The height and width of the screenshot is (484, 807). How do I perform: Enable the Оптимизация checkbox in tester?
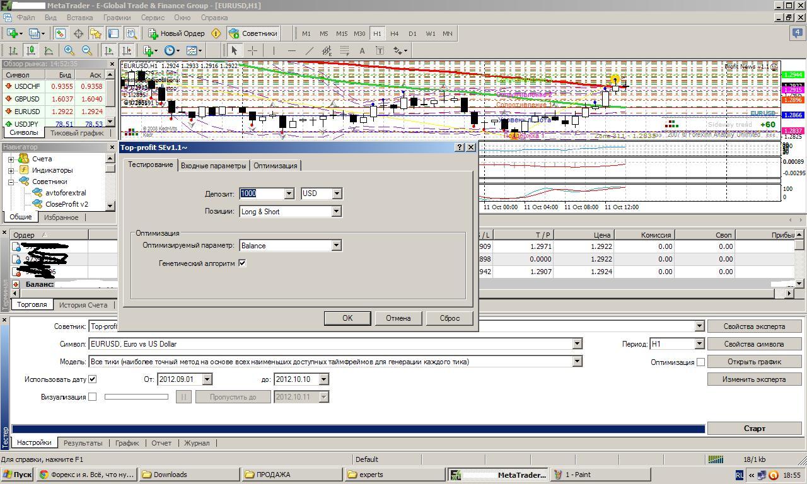tap(700, 362)
